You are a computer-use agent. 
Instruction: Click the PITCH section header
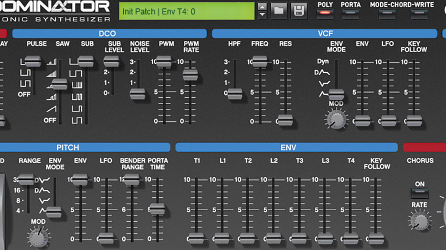(x=85, y=147)
